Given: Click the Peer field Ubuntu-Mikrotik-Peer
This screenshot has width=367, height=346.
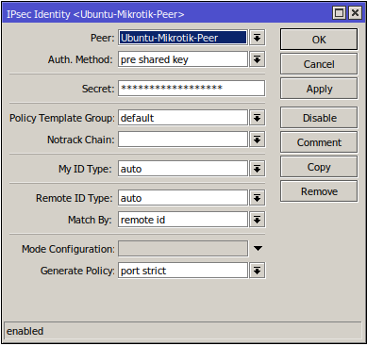Looking at the screenshot, I should tap(183, 38).
